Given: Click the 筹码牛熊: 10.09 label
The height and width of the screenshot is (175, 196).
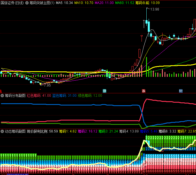Looking at the screenshot, I should point(147,3).
